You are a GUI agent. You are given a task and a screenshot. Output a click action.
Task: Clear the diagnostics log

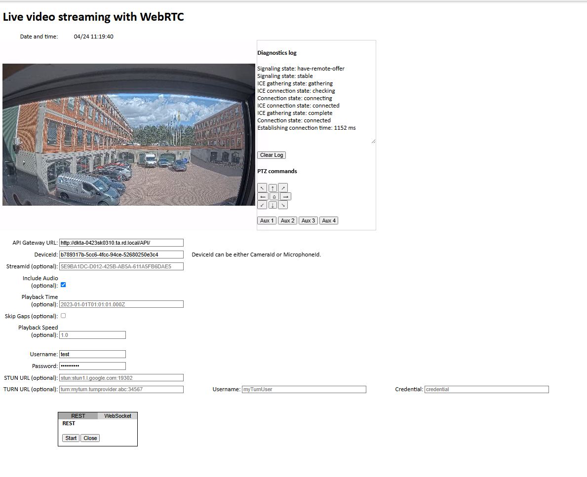(272, 155)
